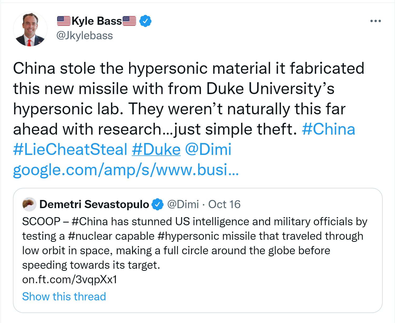Open Demetri Sevastopulo's small avatar
Image resolution: width=395 pixels, height=323 pixels.
29,204
